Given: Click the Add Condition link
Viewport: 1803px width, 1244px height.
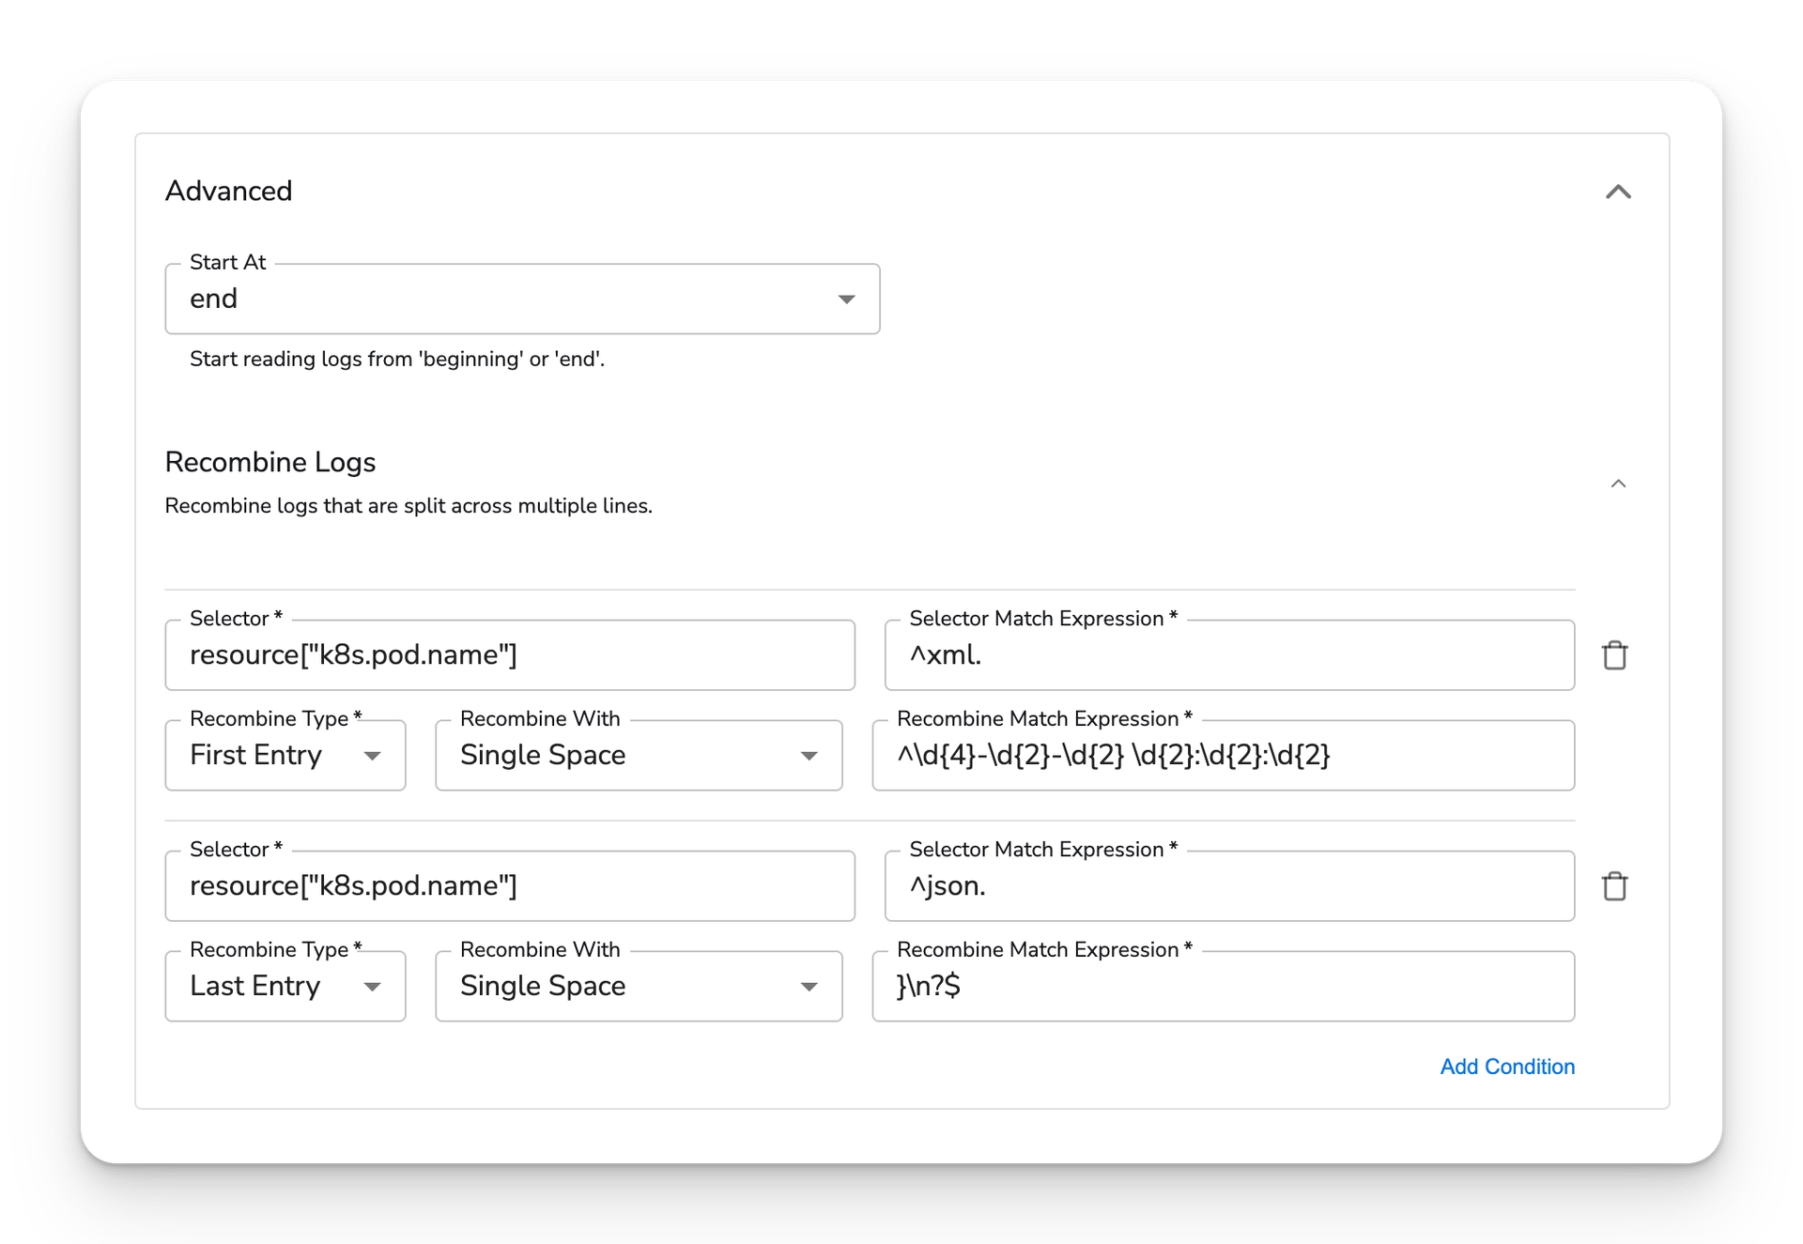Looking at the screenshot, I should coord(1506,1067).
